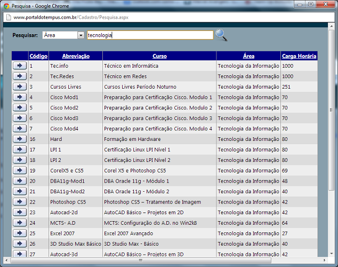Sort table by Área column header

point(248,56)
